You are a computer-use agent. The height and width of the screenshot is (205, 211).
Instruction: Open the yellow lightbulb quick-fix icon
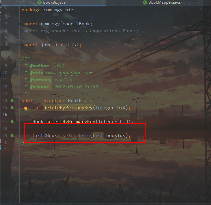pyautogui.click(x=26, y=108)
